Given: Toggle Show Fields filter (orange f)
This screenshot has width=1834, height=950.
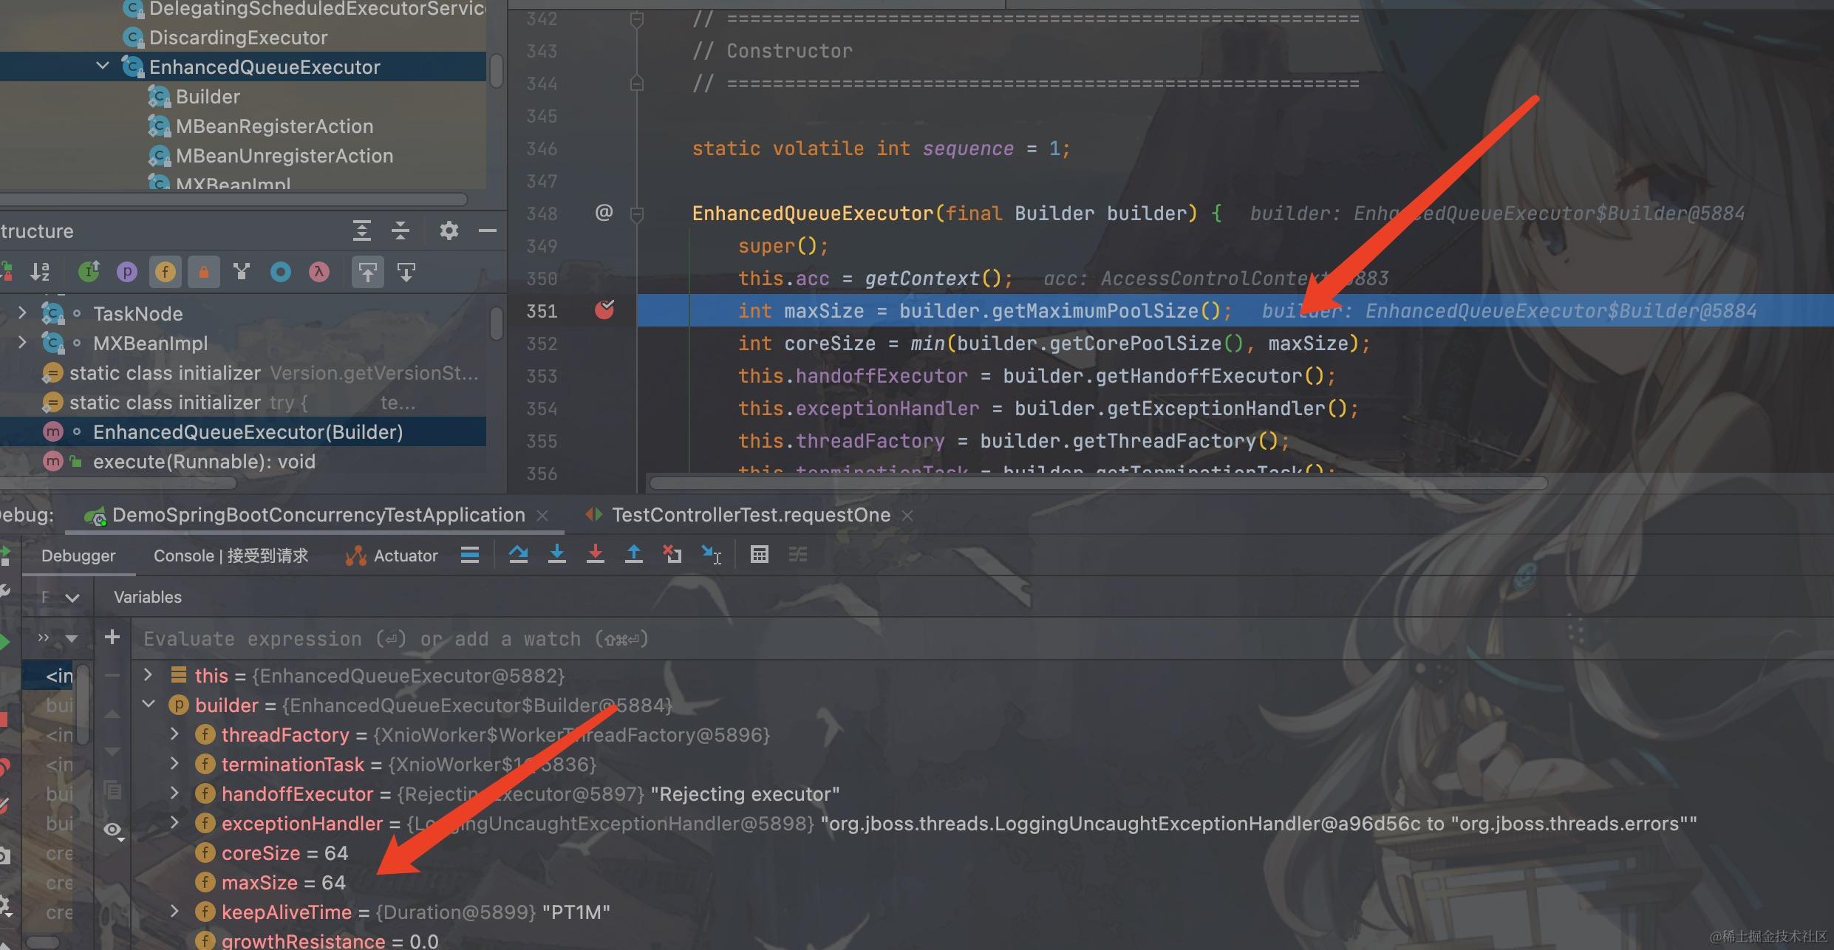Looking at the screenshot, I should pyautogui.click(x=165, y=272).
